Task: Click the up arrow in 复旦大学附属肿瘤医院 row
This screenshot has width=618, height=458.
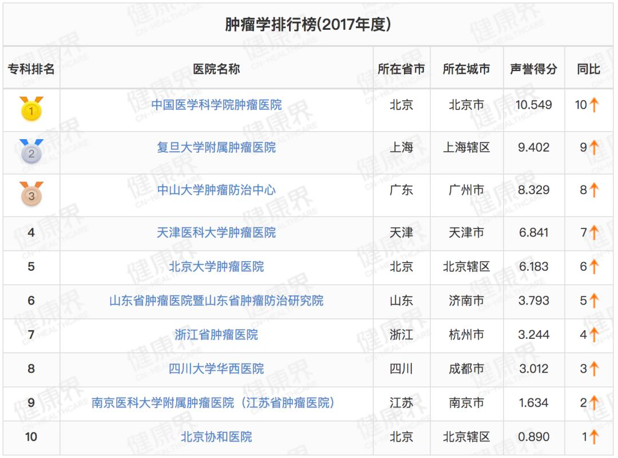Action: [x=594, y=148]
